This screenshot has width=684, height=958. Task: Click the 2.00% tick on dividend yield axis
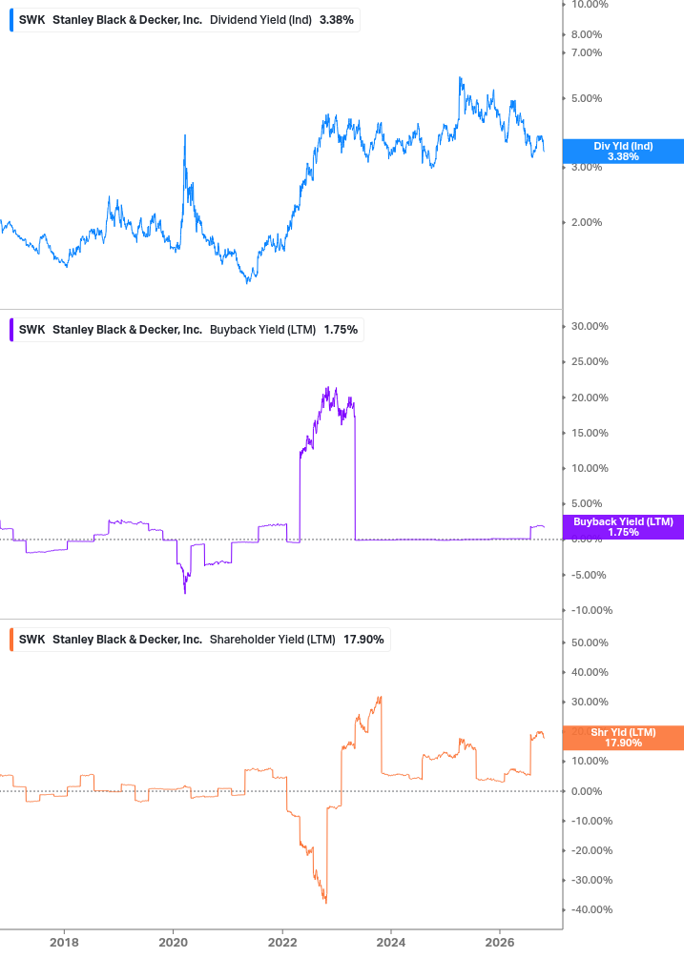(x=587, y=222)
